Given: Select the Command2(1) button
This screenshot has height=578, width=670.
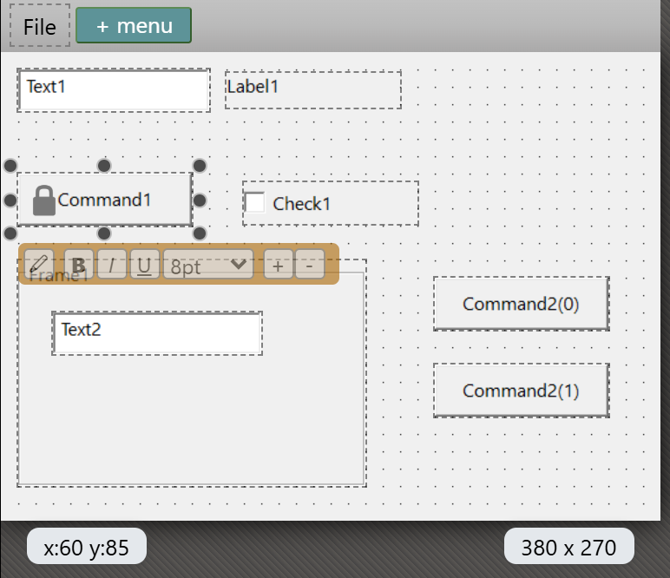Looking at the screenshot, I should [522, 391].
